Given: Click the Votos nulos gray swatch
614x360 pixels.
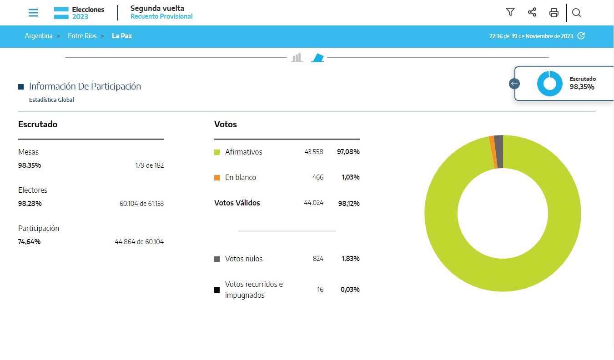Looking at the screenshot, I should coord(217,259).
